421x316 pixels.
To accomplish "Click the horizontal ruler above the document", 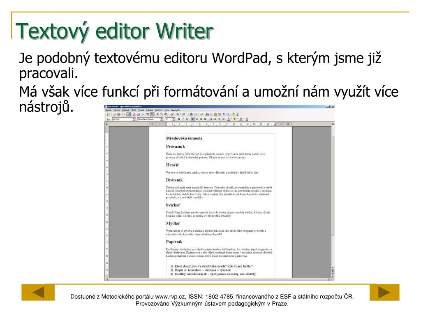I will point(220,124).
